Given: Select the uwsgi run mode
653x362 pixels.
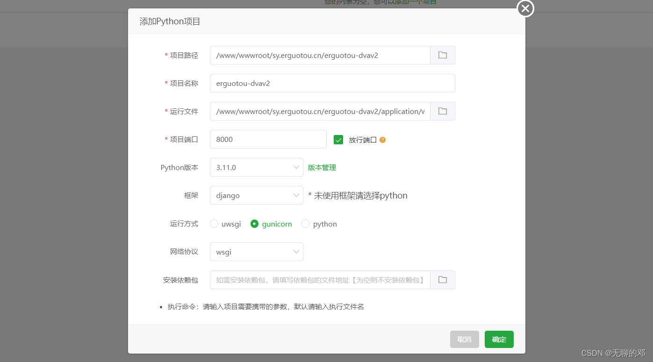Looking at the screenshot, I should 214,224.
